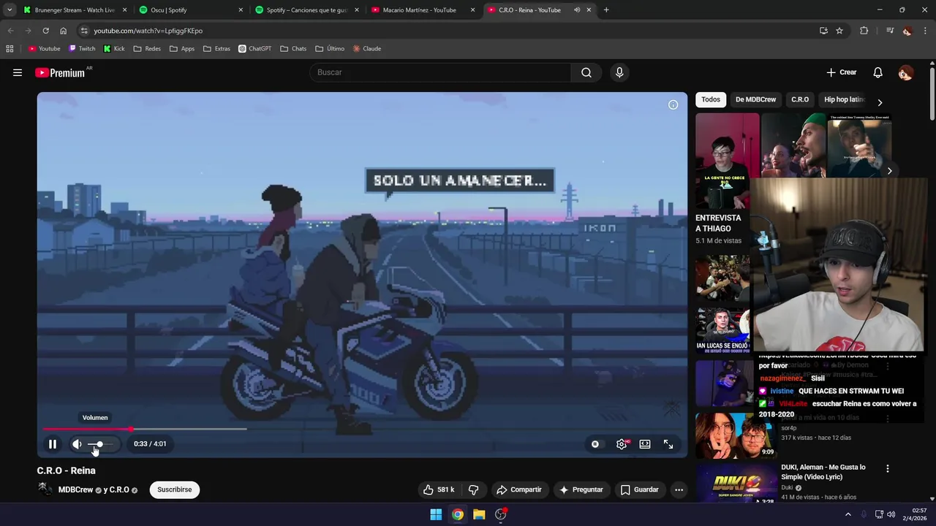936x526 pixels.
Task: Go to the YouTube Premium home logo
Action: [x=60, y=72]
